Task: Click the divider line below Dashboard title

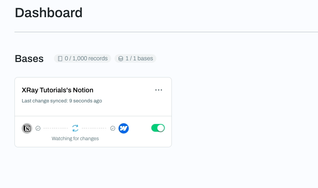Action: 166,32
